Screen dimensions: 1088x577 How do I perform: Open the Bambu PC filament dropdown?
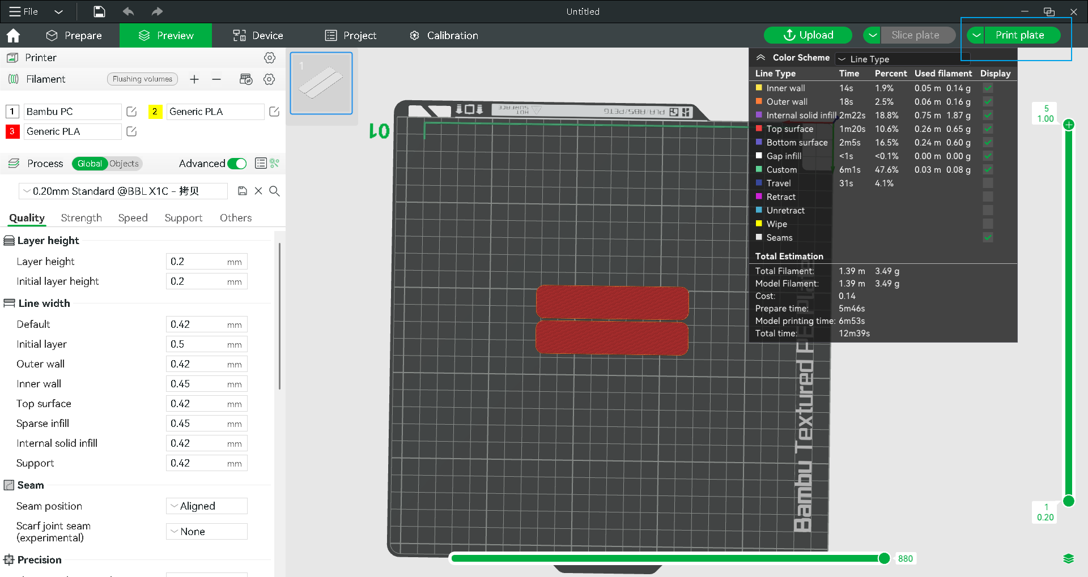click(x=71, y=112)
